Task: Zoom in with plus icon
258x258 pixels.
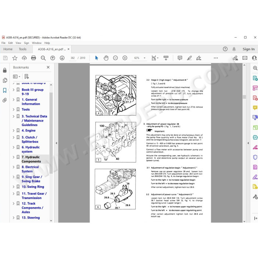Action: tap(125, 58)
